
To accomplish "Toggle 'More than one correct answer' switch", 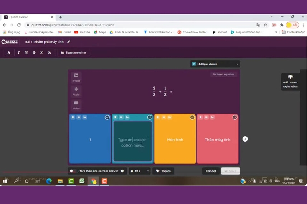I will (73, 171).
